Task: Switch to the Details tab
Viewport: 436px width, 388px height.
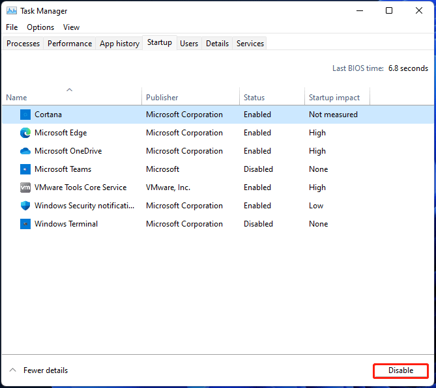Action: coord(217,44)
